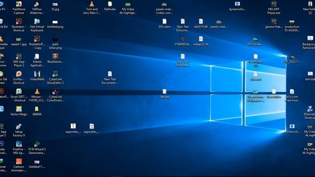Screen dimensions: 315x177
Task: Select the patit lohar.png file
Action: click(x=55, y=43)
